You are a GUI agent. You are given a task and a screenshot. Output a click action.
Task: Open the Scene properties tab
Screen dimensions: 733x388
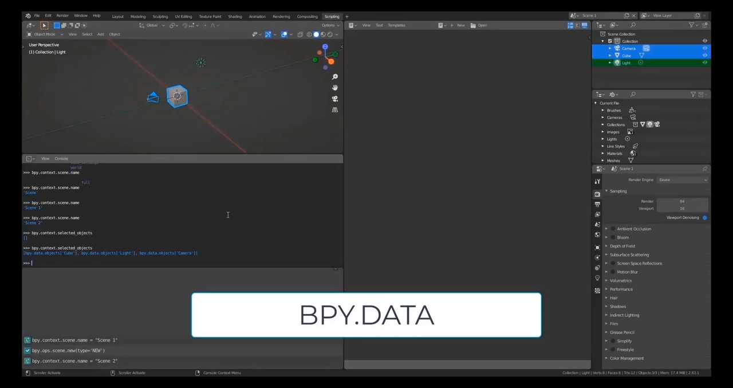click(597, 224)
